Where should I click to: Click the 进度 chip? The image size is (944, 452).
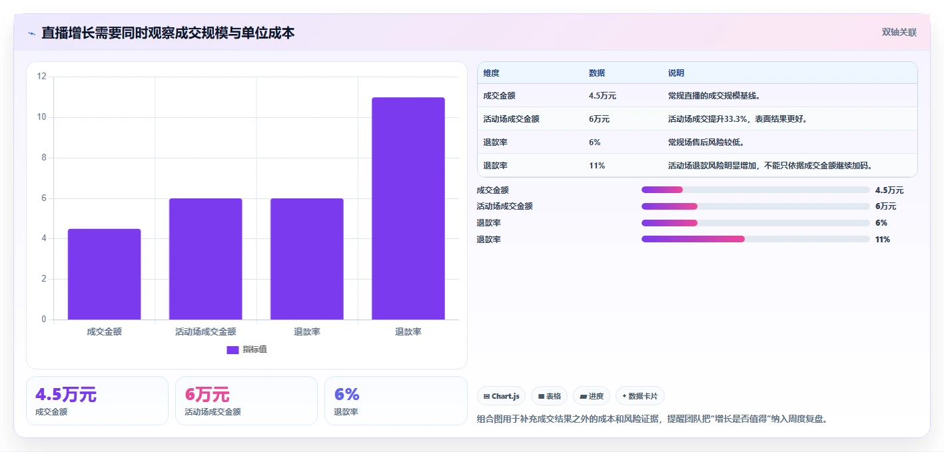592,396
